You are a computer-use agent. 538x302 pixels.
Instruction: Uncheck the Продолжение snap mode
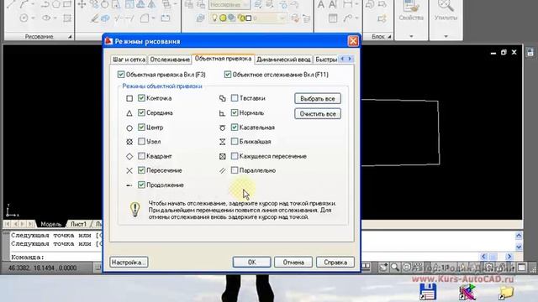click(141, 185)
